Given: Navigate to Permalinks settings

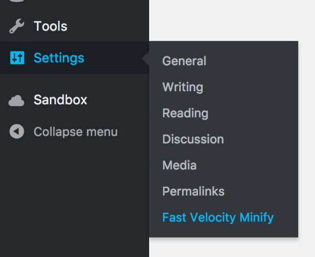Looking at the screenshot, I should click(x=193, y=191).
